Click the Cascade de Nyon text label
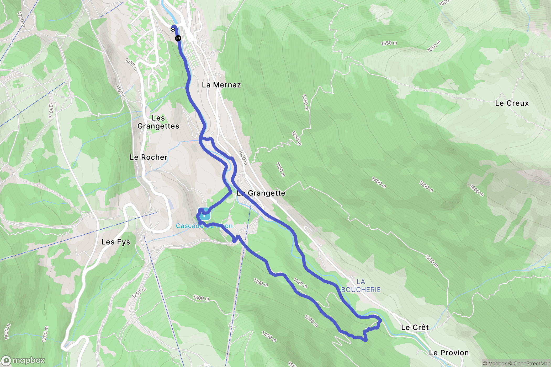This screenshot has height=367, width=551. (x=204, y=226)
